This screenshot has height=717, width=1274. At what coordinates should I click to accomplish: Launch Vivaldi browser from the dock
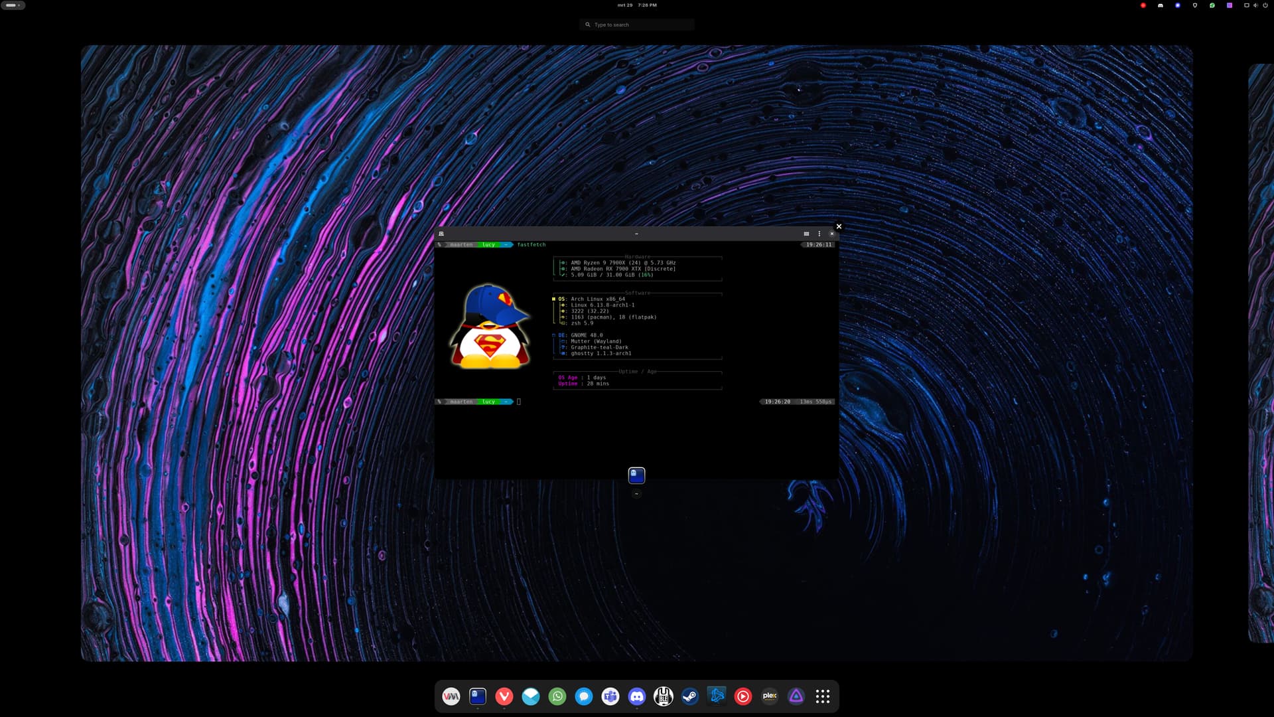click(504, 696)
